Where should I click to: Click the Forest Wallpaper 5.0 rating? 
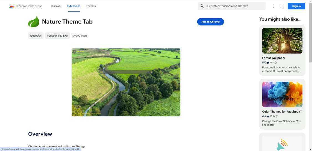coord(266,63)
